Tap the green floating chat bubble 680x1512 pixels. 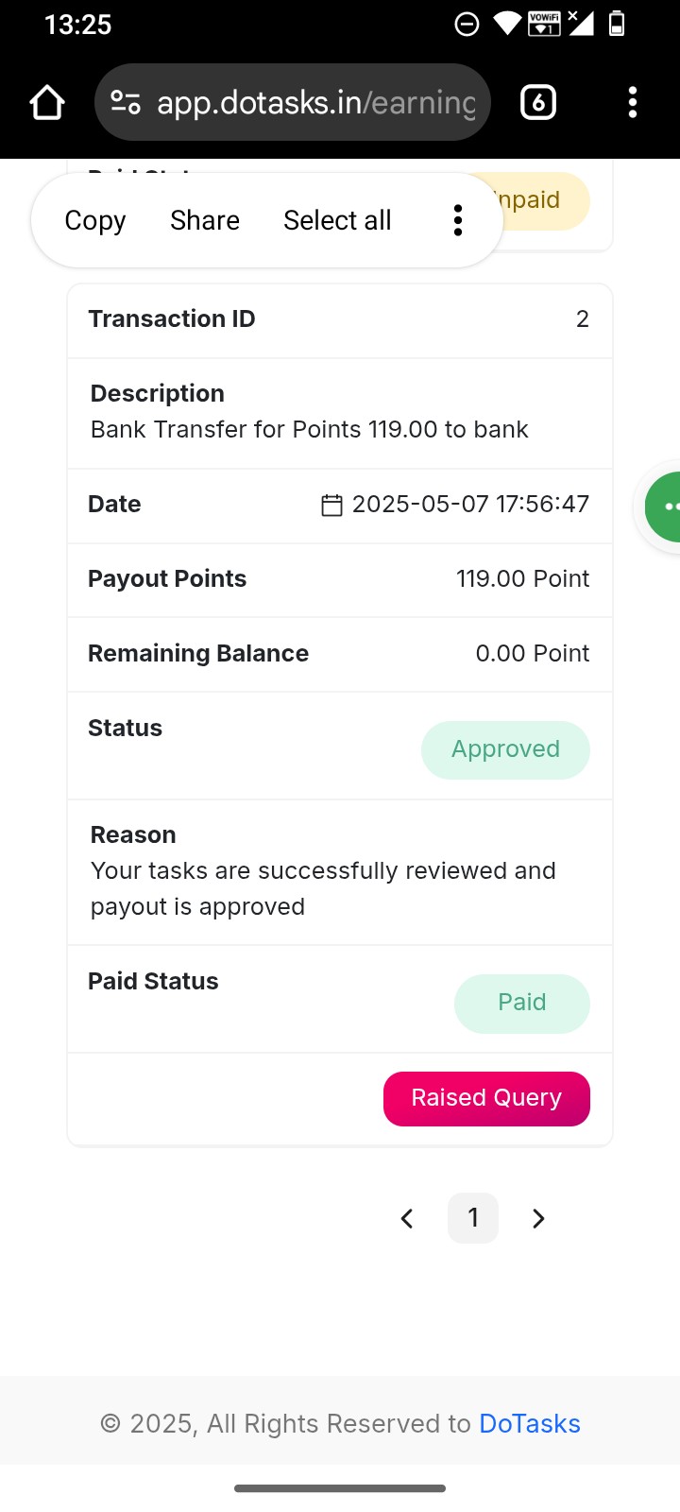pyautogui.click(x=665, y=507)
